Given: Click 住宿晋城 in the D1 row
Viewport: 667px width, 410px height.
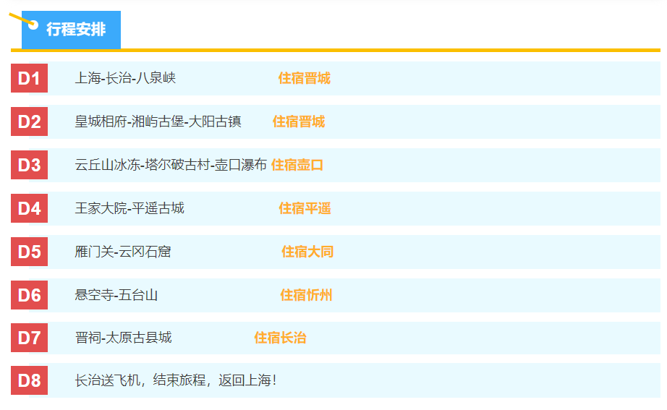Looking at the screenshot, I should (305, 78).
